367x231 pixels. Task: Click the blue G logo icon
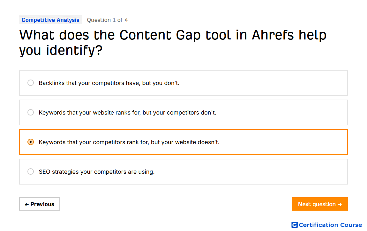click(x=294, y=225)
